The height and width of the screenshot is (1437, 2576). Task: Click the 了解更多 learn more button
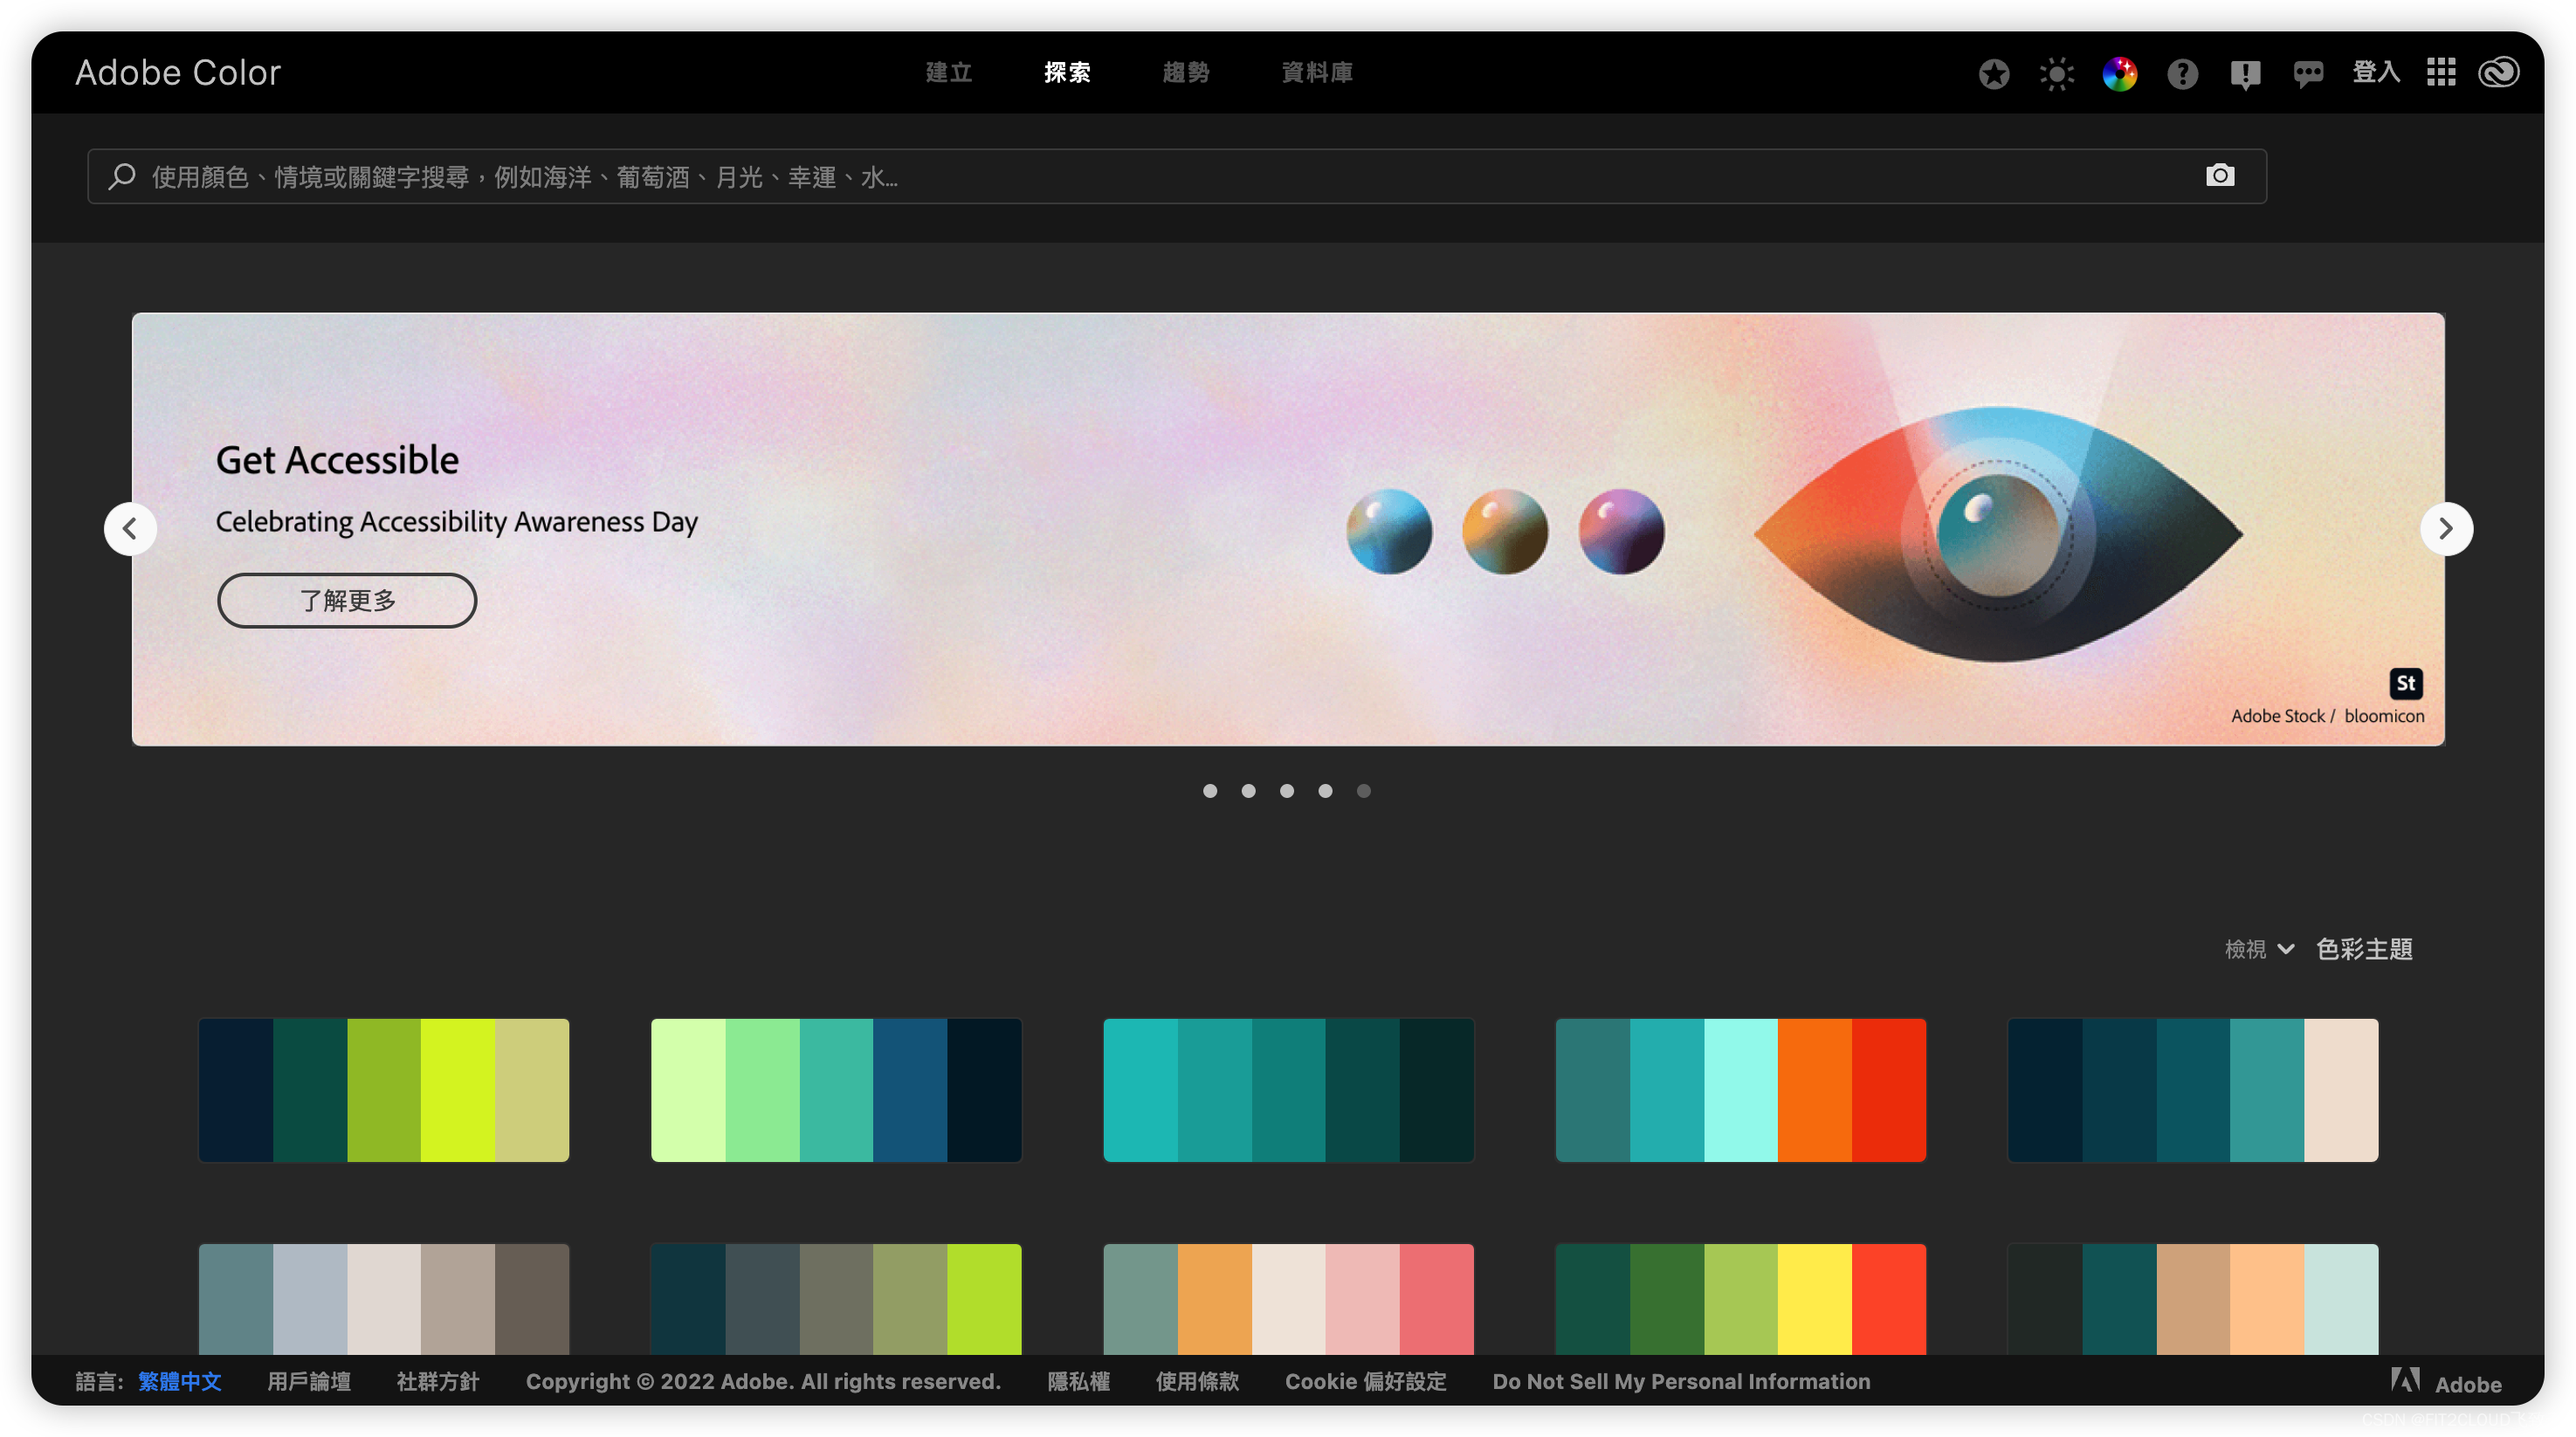[347, 600]
